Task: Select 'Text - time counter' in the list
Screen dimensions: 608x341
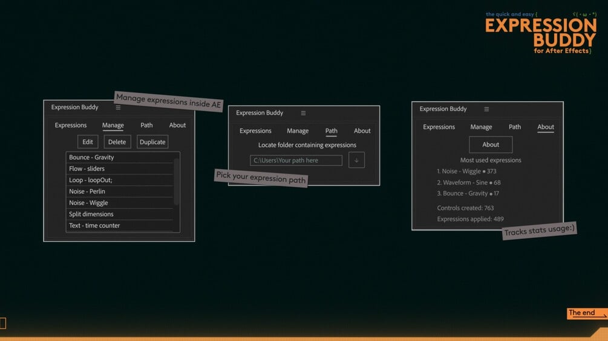Action: 119,225
